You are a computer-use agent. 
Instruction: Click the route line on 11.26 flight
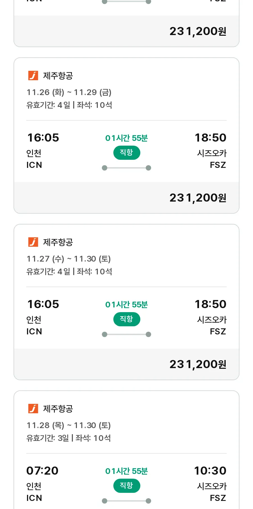click(126, 168)
